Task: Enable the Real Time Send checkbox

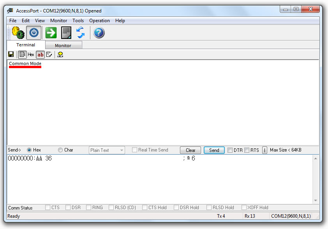Action: 134,150
